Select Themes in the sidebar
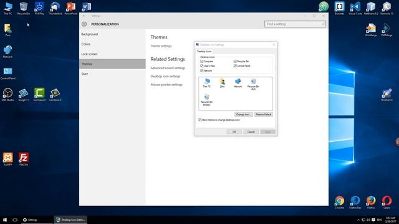This screenshot has width=399, height=224. pos(112,64)
